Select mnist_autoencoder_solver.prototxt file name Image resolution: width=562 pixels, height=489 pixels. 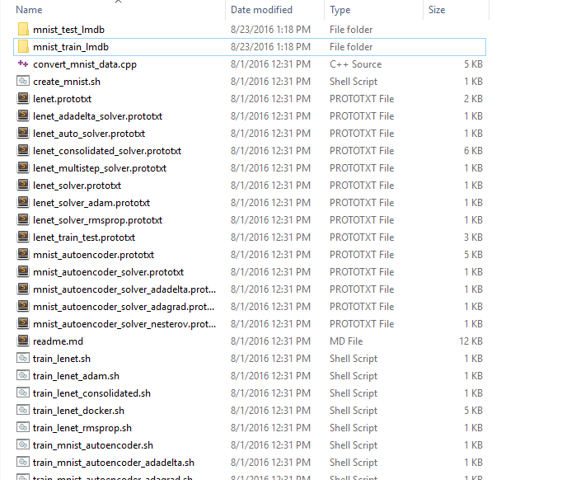pyautogui.click(x=108, y=272)
